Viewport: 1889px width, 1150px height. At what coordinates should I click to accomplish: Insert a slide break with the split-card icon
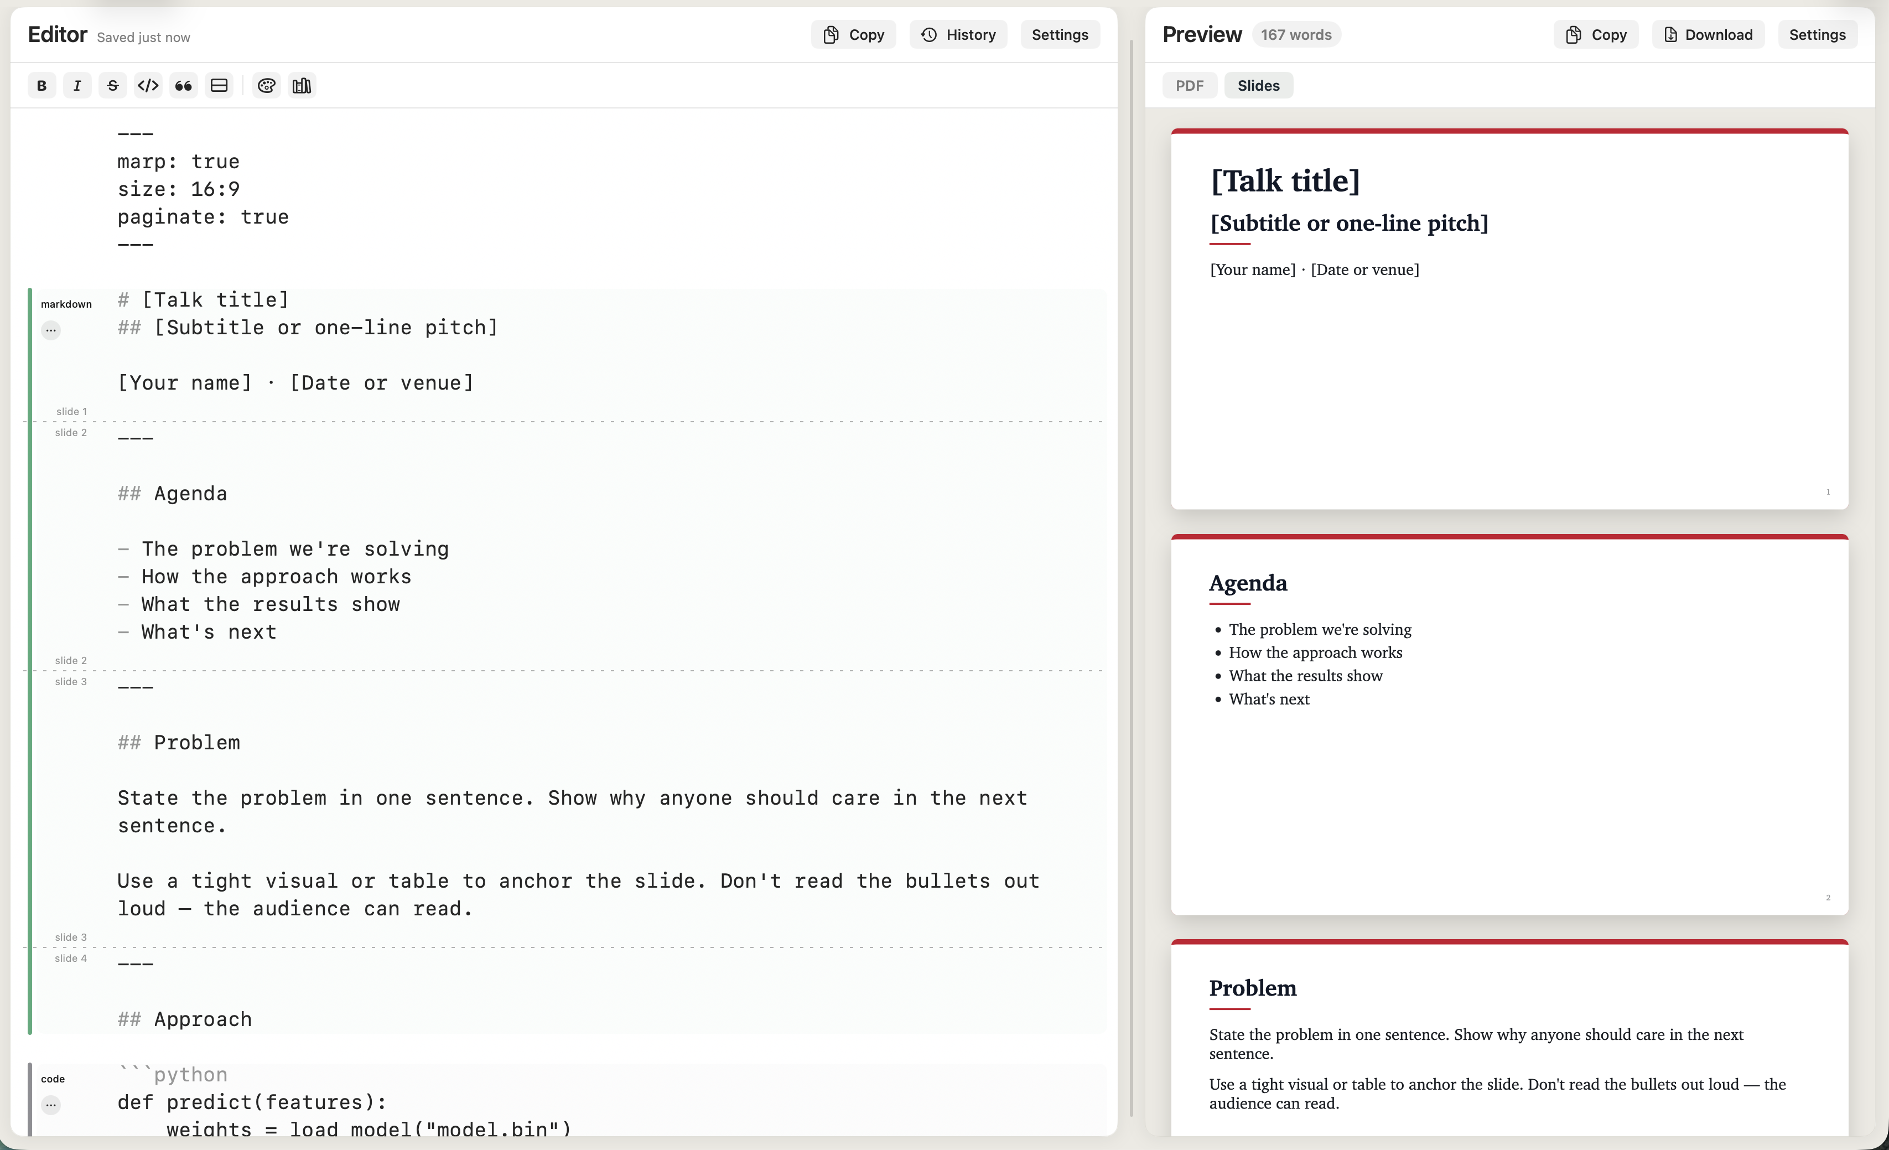(x=219, y=85)
